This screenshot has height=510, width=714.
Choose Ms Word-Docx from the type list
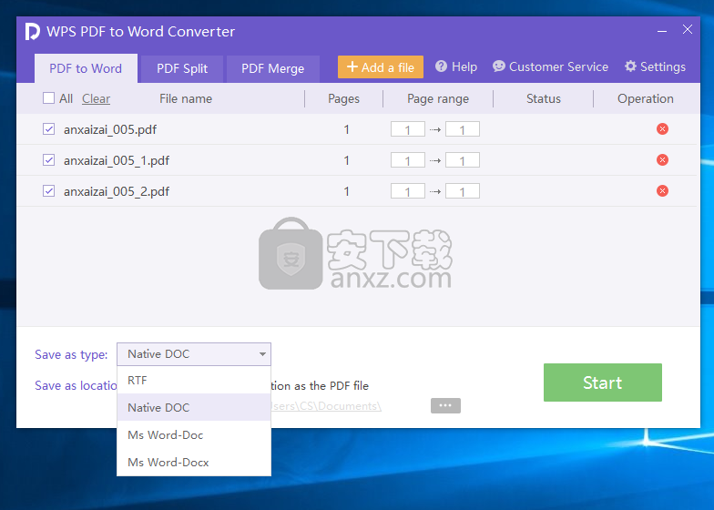(x=194, y=463)
